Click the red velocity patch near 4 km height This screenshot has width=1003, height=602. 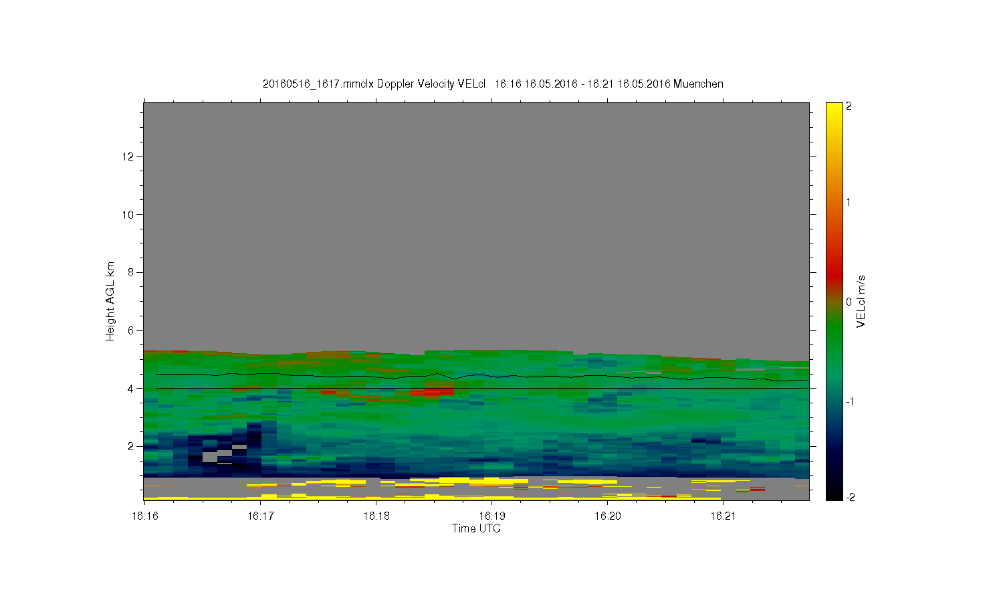(x=433, y=391)
